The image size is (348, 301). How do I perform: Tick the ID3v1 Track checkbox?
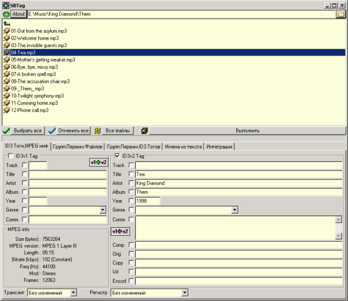tap(25, 165)
